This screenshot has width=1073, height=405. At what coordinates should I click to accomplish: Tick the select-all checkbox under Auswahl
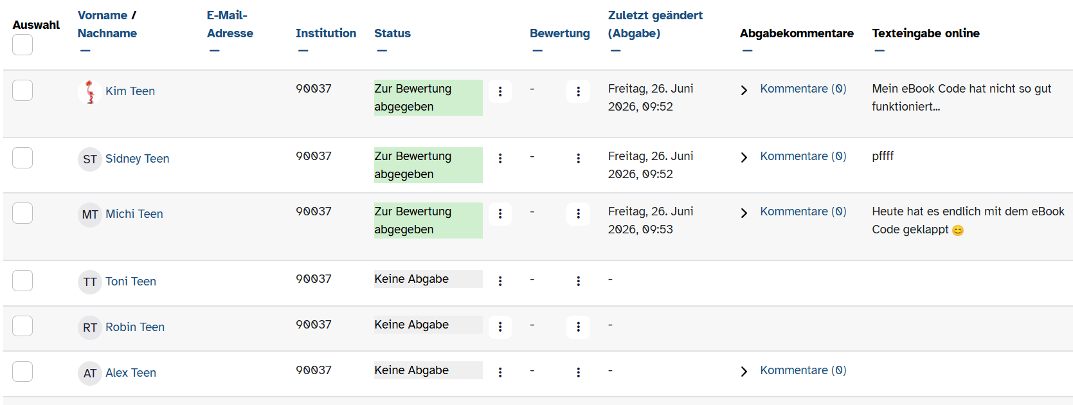23,45
